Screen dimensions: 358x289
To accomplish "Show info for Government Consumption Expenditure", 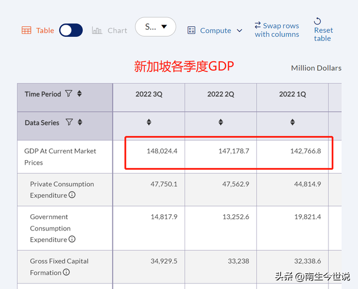I will point(72,239).
